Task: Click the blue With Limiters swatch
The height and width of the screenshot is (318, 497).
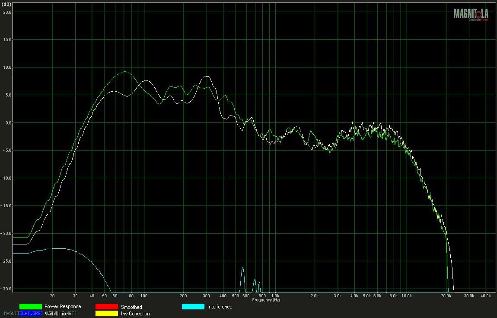Action: (30, 313)
